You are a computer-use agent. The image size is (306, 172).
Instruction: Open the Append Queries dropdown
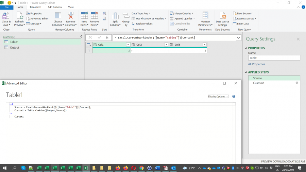(183, 19)
